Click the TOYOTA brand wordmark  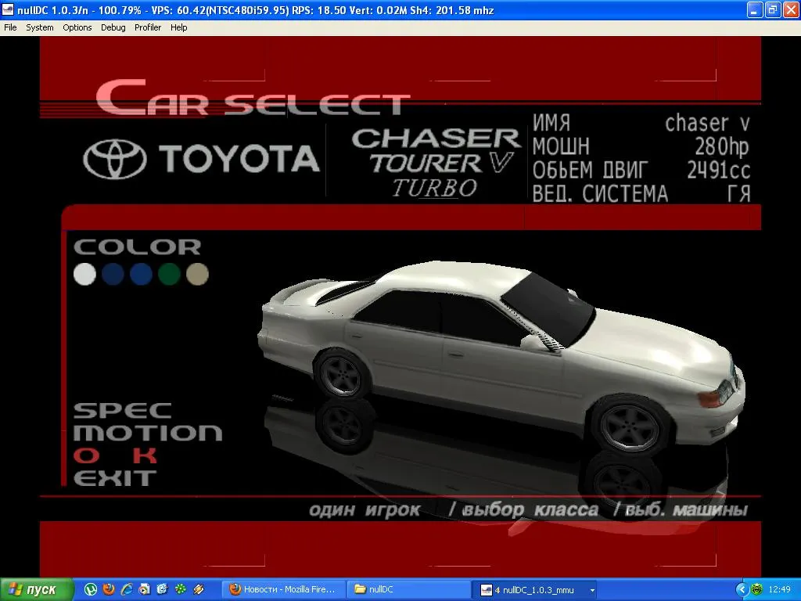pos(239,158)
